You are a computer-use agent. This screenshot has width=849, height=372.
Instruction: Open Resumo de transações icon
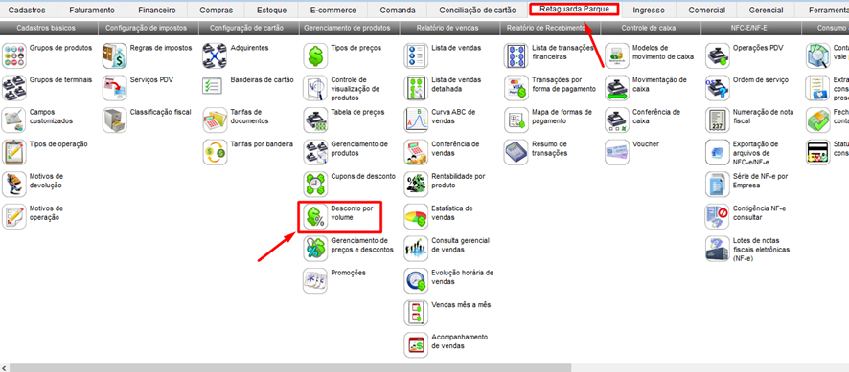516,152
